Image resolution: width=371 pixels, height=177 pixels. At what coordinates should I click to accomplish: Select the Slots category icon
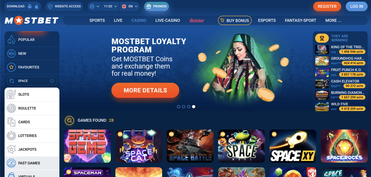click(11, 94)
